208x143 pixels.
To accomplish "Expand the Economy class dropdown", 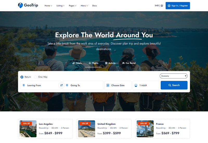I will [173, 76].
